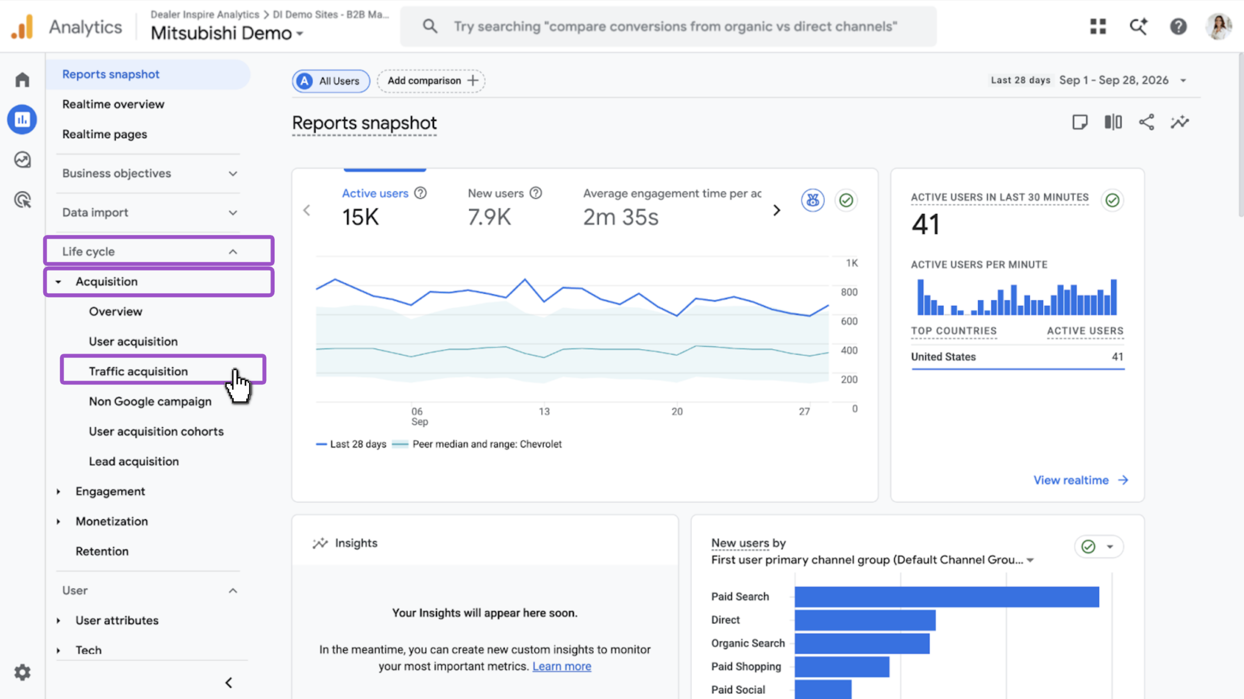Go to Realtime overview
1244x699 pixels.
click(x=113, y=104)
